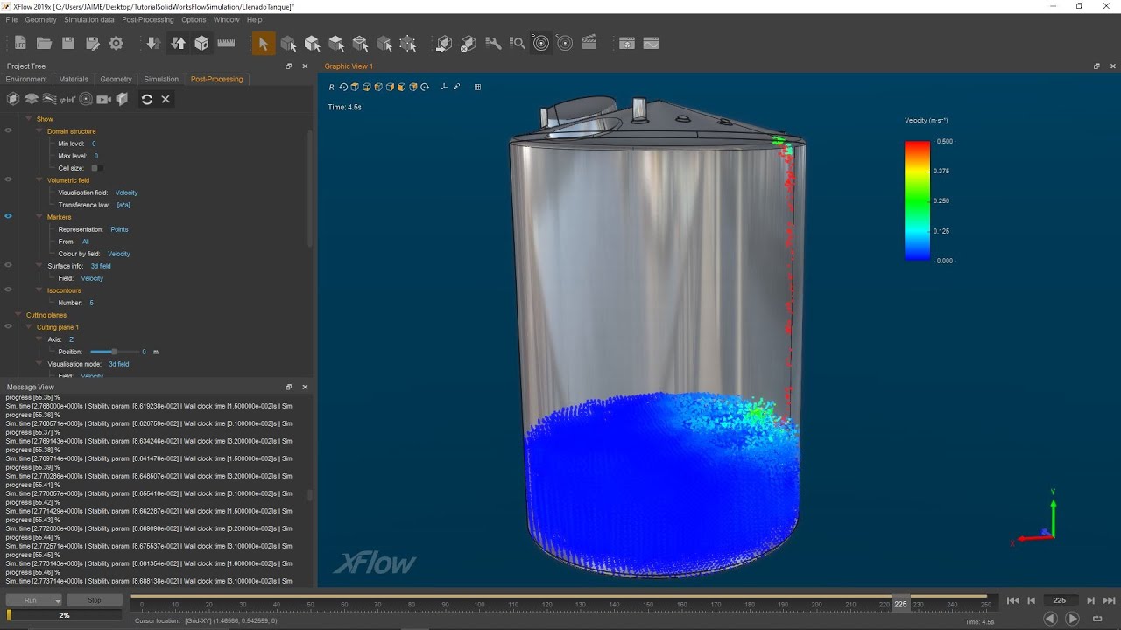Click the R reset view icon

(331, 87)
